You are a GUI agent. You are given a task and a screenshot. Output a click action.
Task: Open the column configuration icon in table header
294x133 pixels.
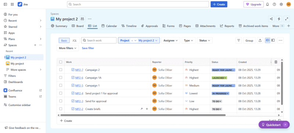(276, 62)
